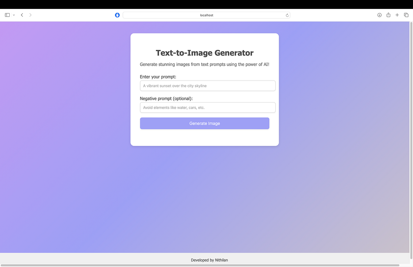Viewport: 413px width, 267px height.
Task: Click the negative prompt input field
Action: 208,107
